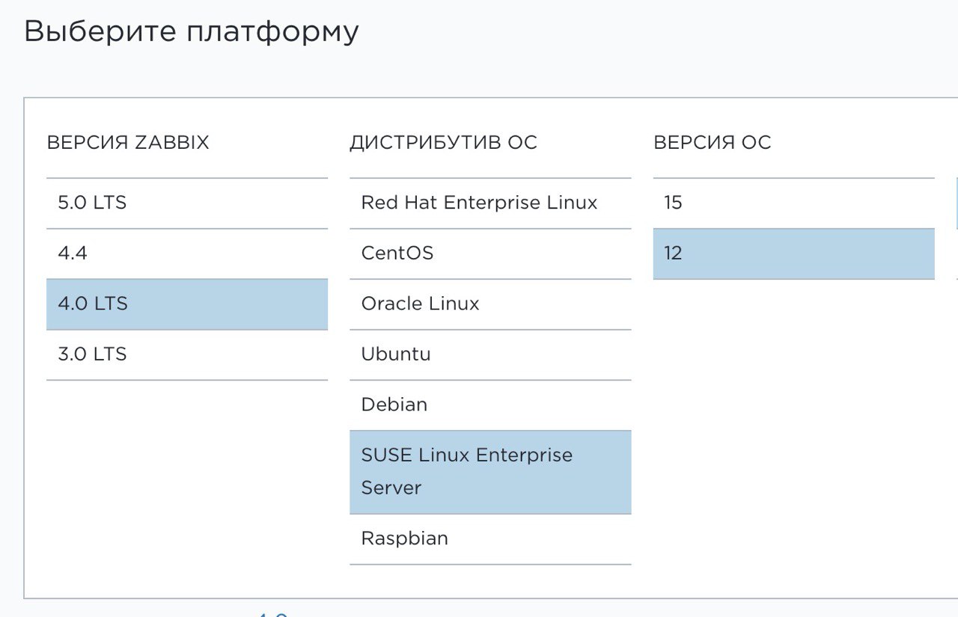Select Red Hat Enterprise Linux distribution

pyautogui.click(x=490, y=203)
